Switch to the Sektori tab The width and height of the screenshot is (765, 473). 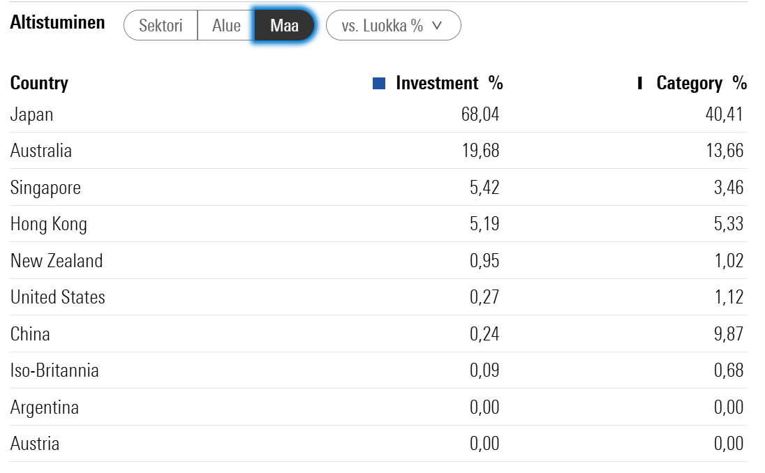[x=161, y=25]
